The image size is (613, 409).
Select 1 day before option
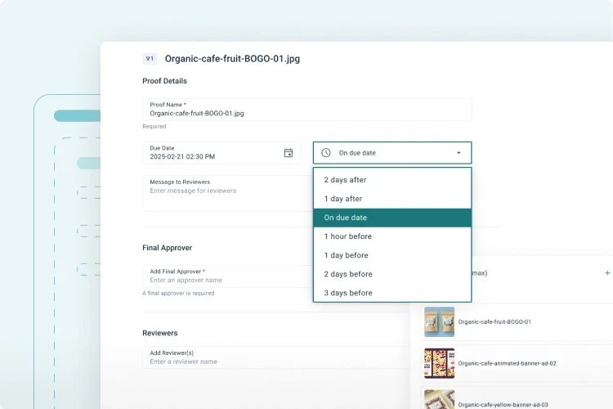[x=392, y=255]
